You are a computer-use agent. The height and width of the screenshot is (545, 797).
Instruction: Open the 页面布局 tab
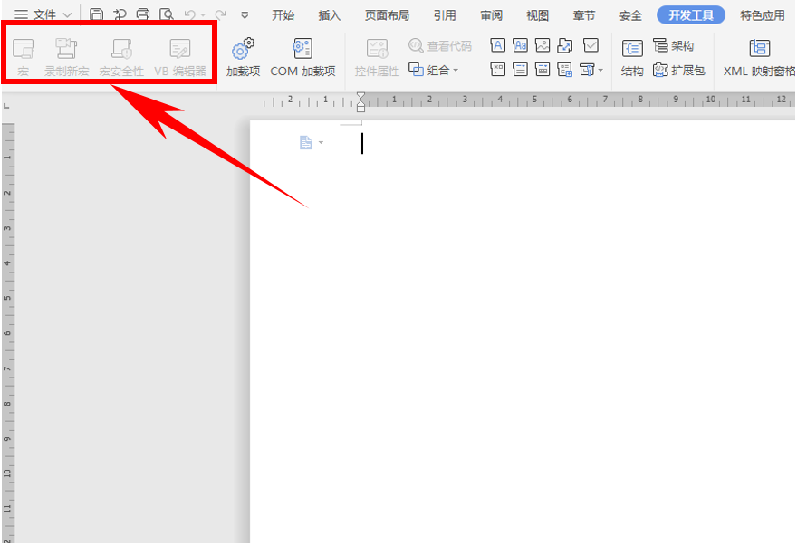[x=388, y=15]
